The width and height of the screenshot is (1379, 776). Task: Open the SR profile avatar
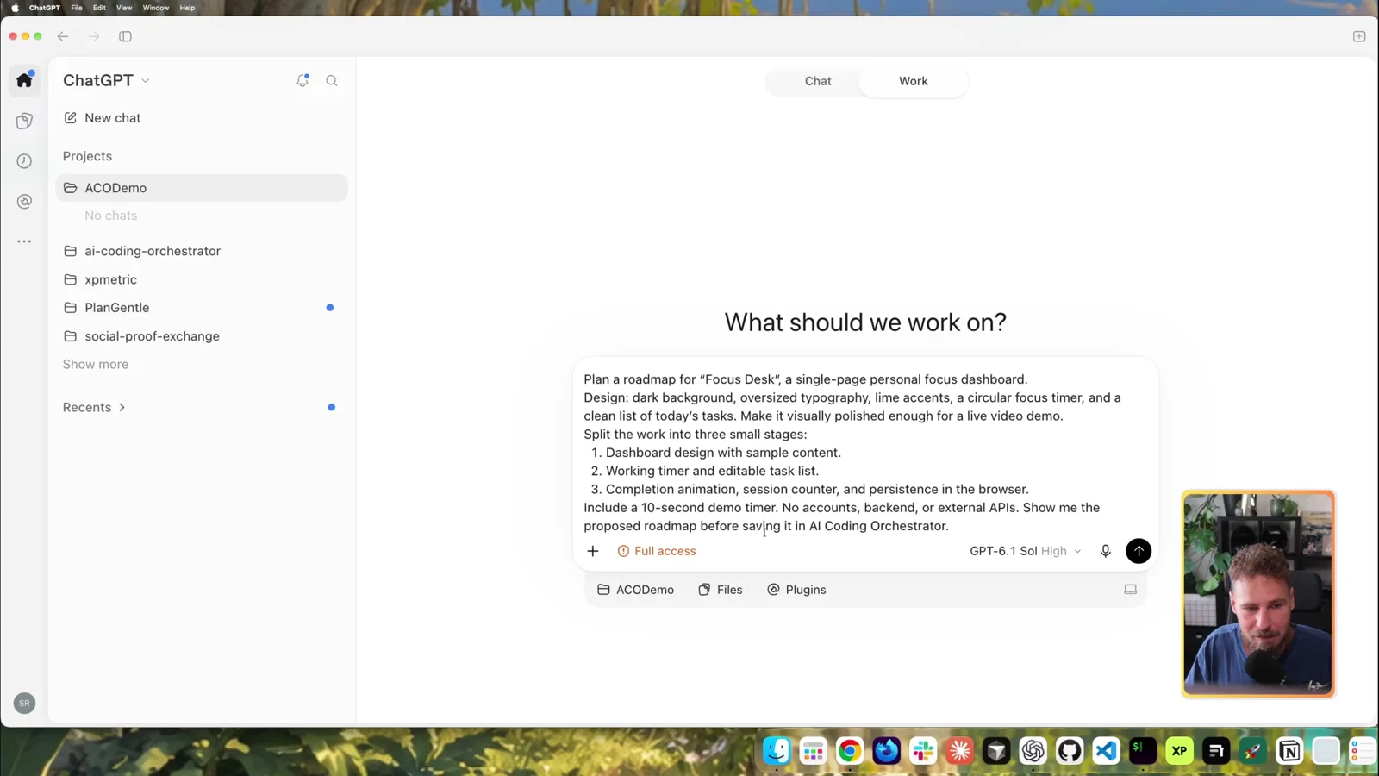coord(24,704)
